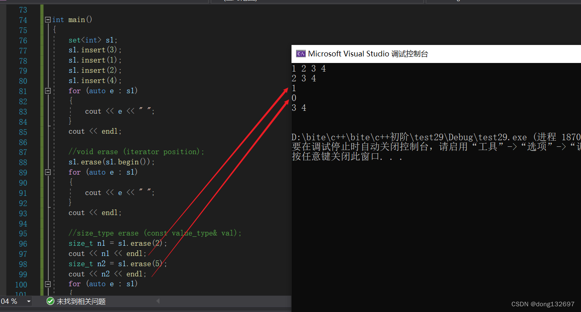Click cout << endl; on line 93

tap(95, 213)
